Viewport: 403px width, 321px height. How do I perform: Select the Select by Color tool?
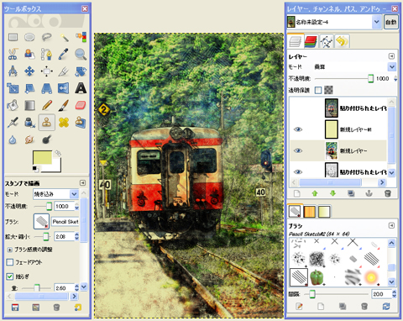81,37
